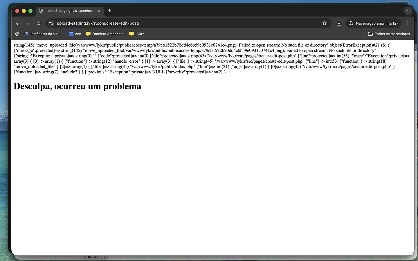Click the Navegação anónima (2) button
Screen dimensions: 418x261
tap(373, 23)
